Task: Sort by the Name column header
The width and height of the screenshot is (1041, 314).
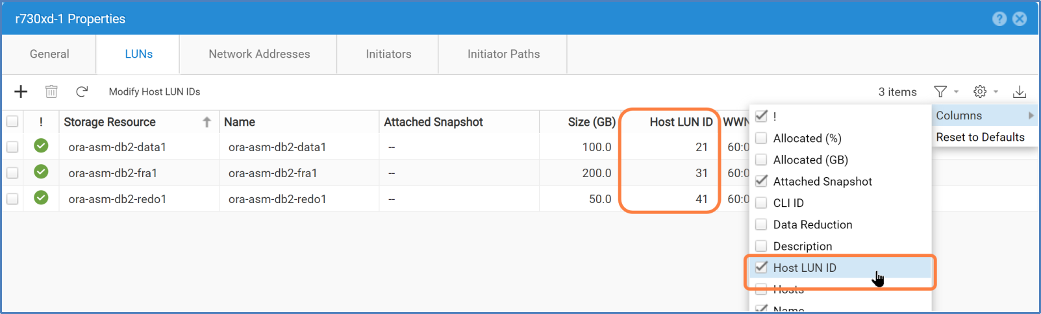Action: [240, 122]
